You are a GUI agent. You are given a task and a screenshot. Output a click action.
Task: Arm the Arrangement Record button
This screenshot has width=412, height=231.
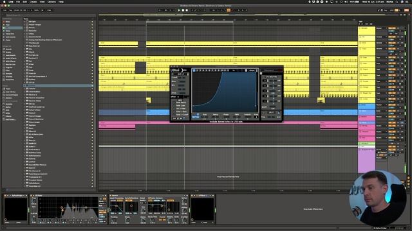tap(187, 10)
